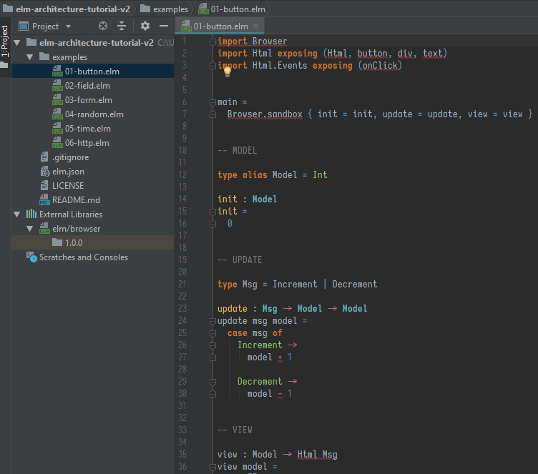Open elm.json in project tree
Viewport: 538px width, 474px height.
68,172
